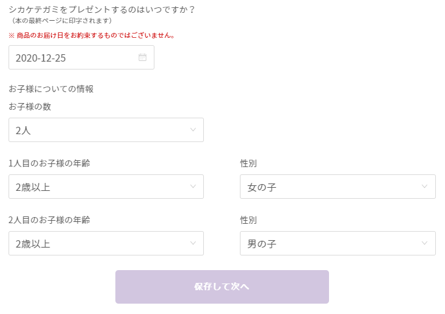This screenshot has height=314, width=445.
Task: Click the お子様についての情報 section heading
Action: pos(51,89)
